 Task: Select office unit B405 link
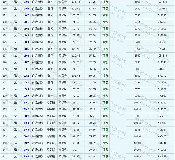(x=26, y=129)
